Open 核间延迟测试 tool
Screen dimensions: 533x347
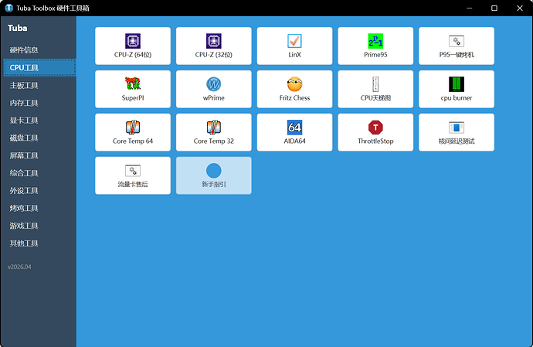(x=457, y=132)
